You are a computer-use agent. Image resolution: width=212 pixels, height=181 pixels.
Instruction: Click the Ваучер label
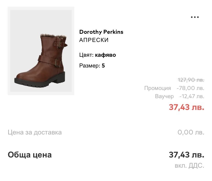[164, 96]
